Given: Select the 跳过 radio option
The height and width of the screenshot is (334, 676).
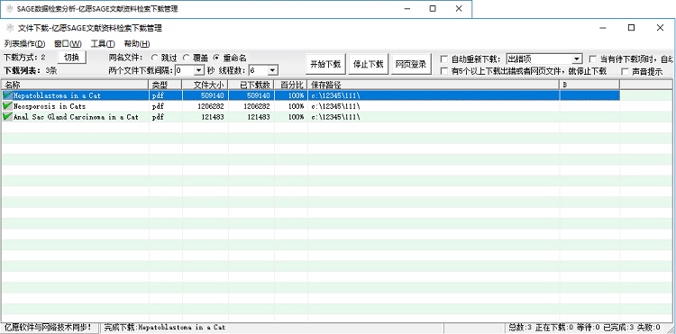Looking at the screenshot, I should [x=155, y=58].
